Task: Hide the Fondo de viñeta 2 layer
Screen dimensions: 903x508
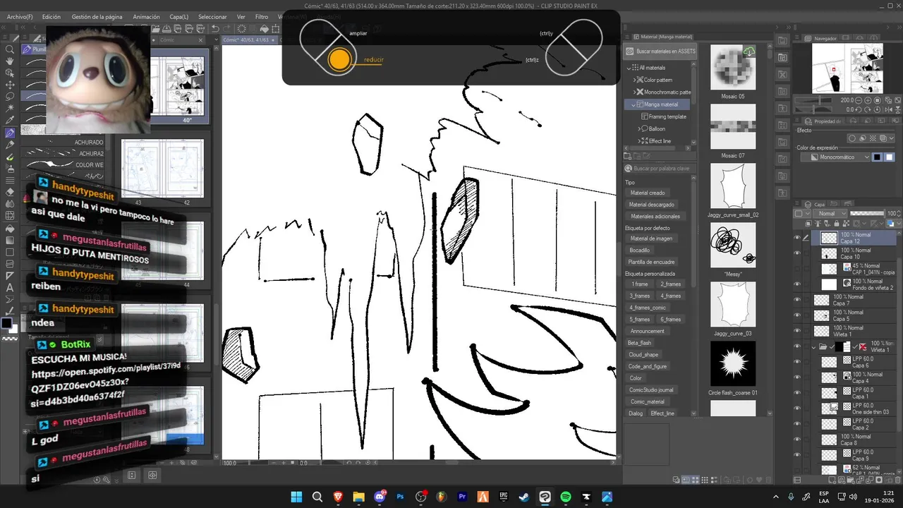Action: (x=796, y=284)
